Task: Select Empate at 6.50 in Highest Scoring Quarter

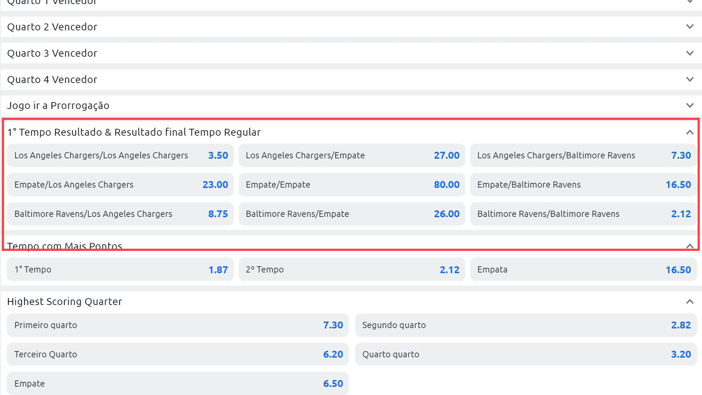Action: 178,384
